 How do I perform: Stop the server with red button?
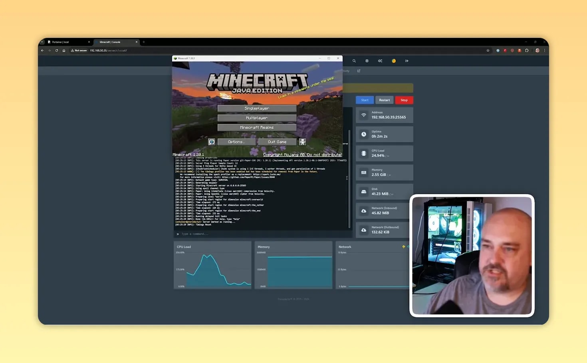point(404,100)
